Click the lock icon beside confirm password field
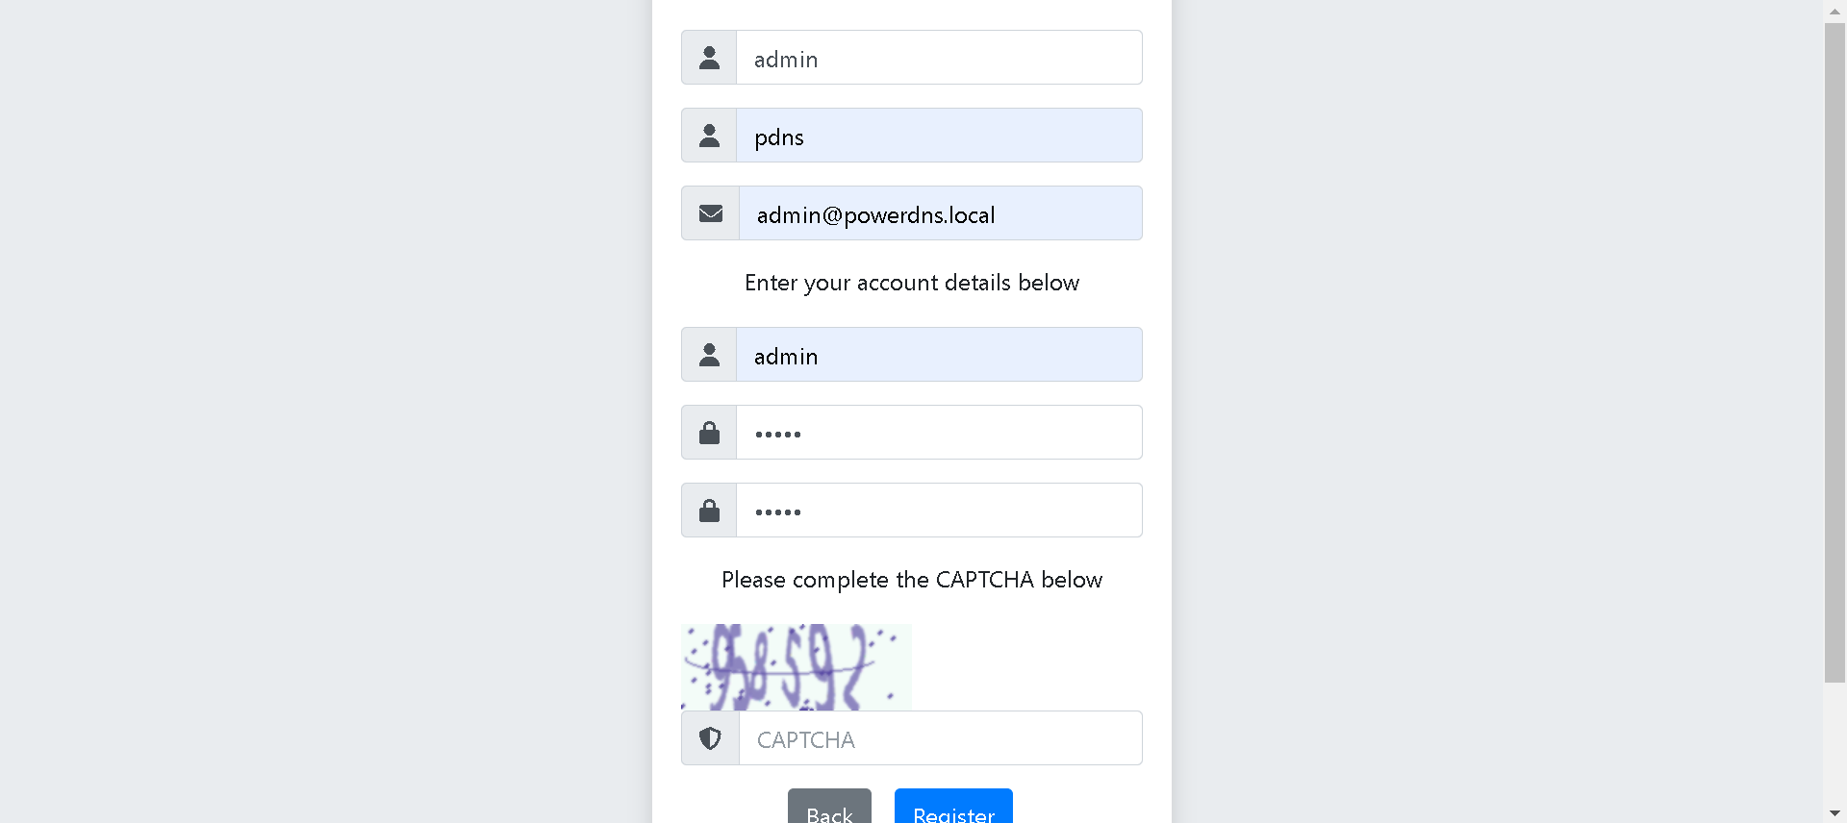 tap(709, 511)
